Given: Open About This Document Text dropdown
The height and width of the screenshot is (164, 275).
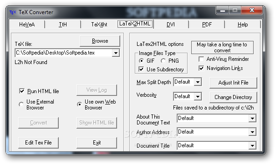Looking at the screenshot, I should 252,119.
